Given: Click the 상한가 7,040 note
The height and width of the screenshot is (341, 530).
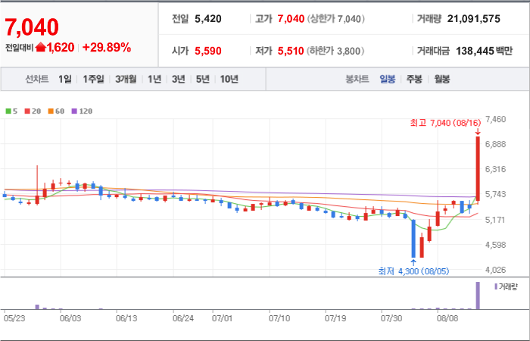Looking at the screenshot, I should click(336, 19).
